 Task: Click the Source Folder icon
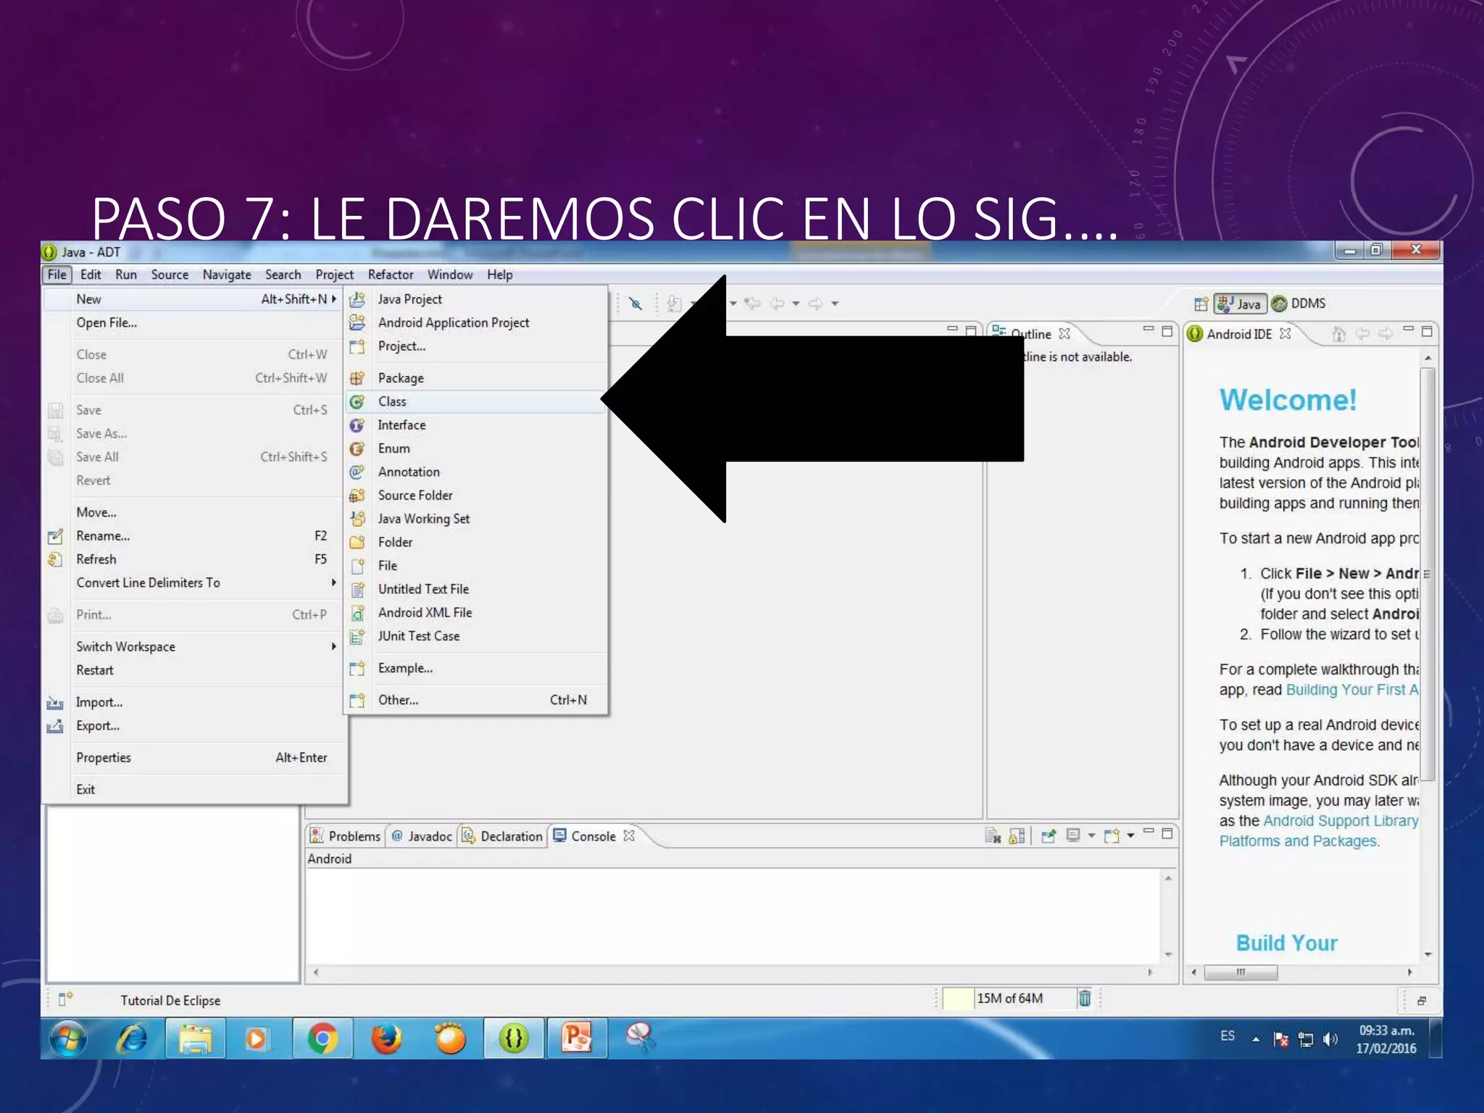357,496
